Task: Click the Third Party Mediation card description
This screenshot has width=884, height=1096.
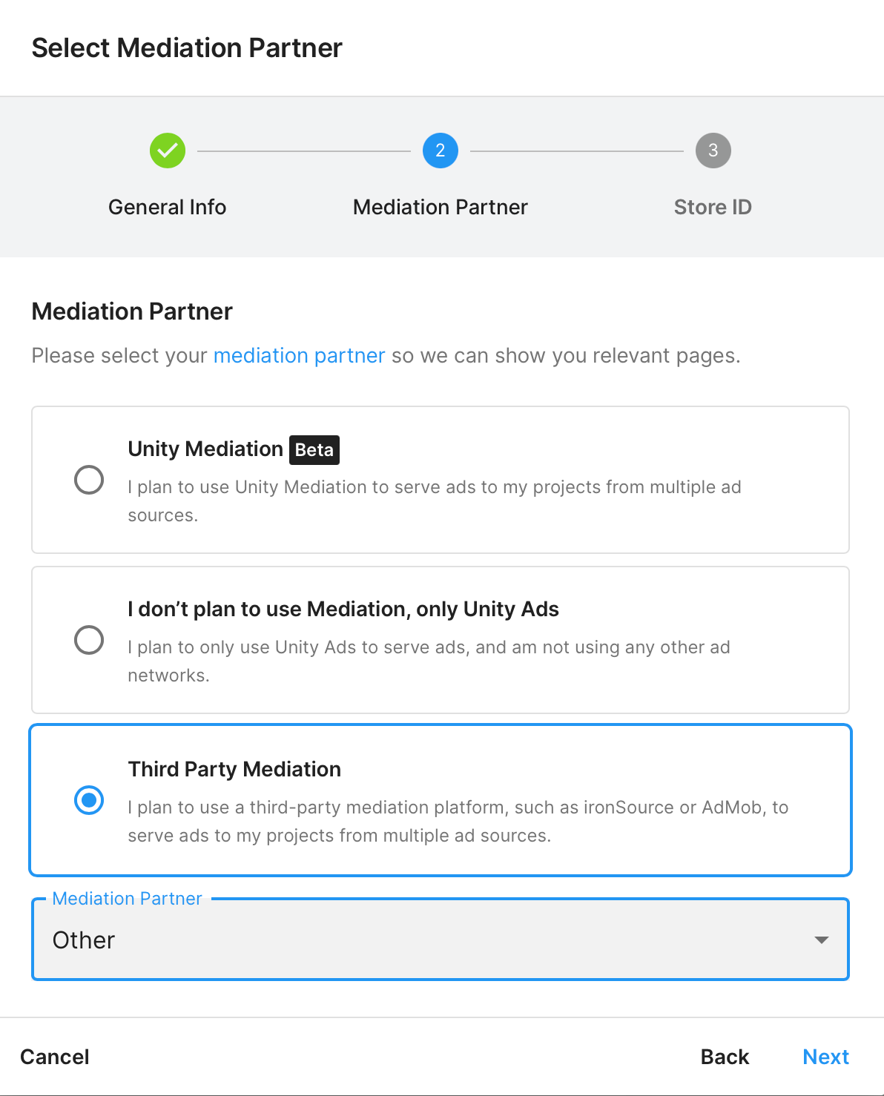Action: pos(457,822)
